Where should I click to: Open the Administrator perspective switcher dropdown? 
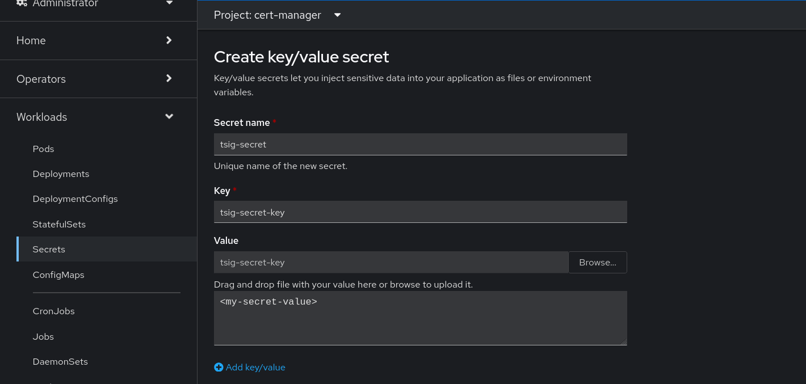pos(169,3)
